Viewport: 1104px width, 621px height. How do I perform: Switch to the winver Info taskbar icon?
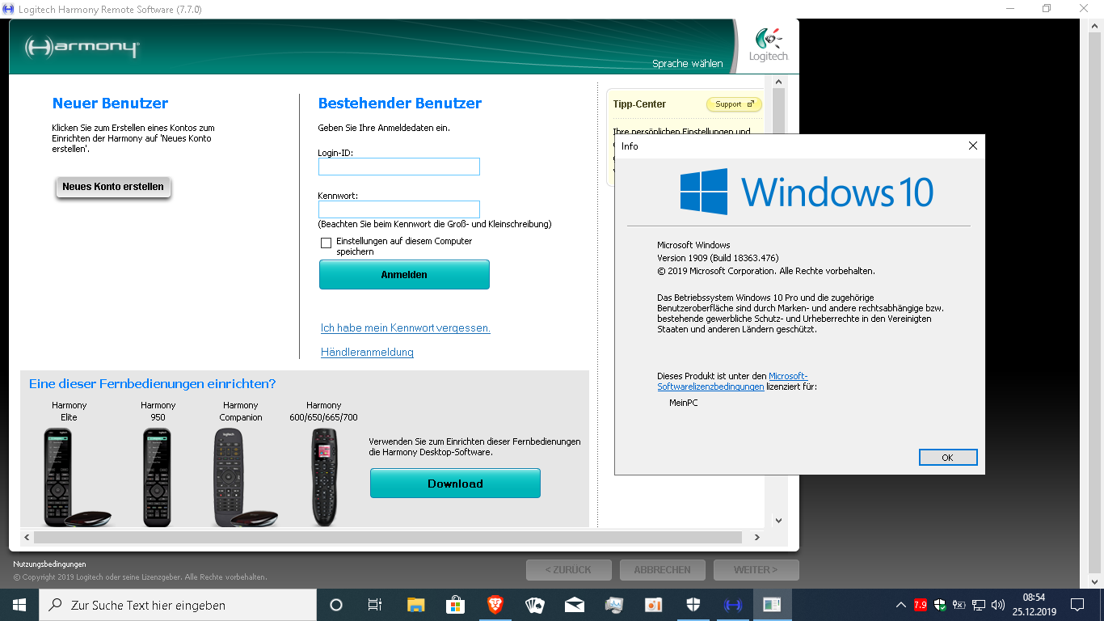(772, 605)
